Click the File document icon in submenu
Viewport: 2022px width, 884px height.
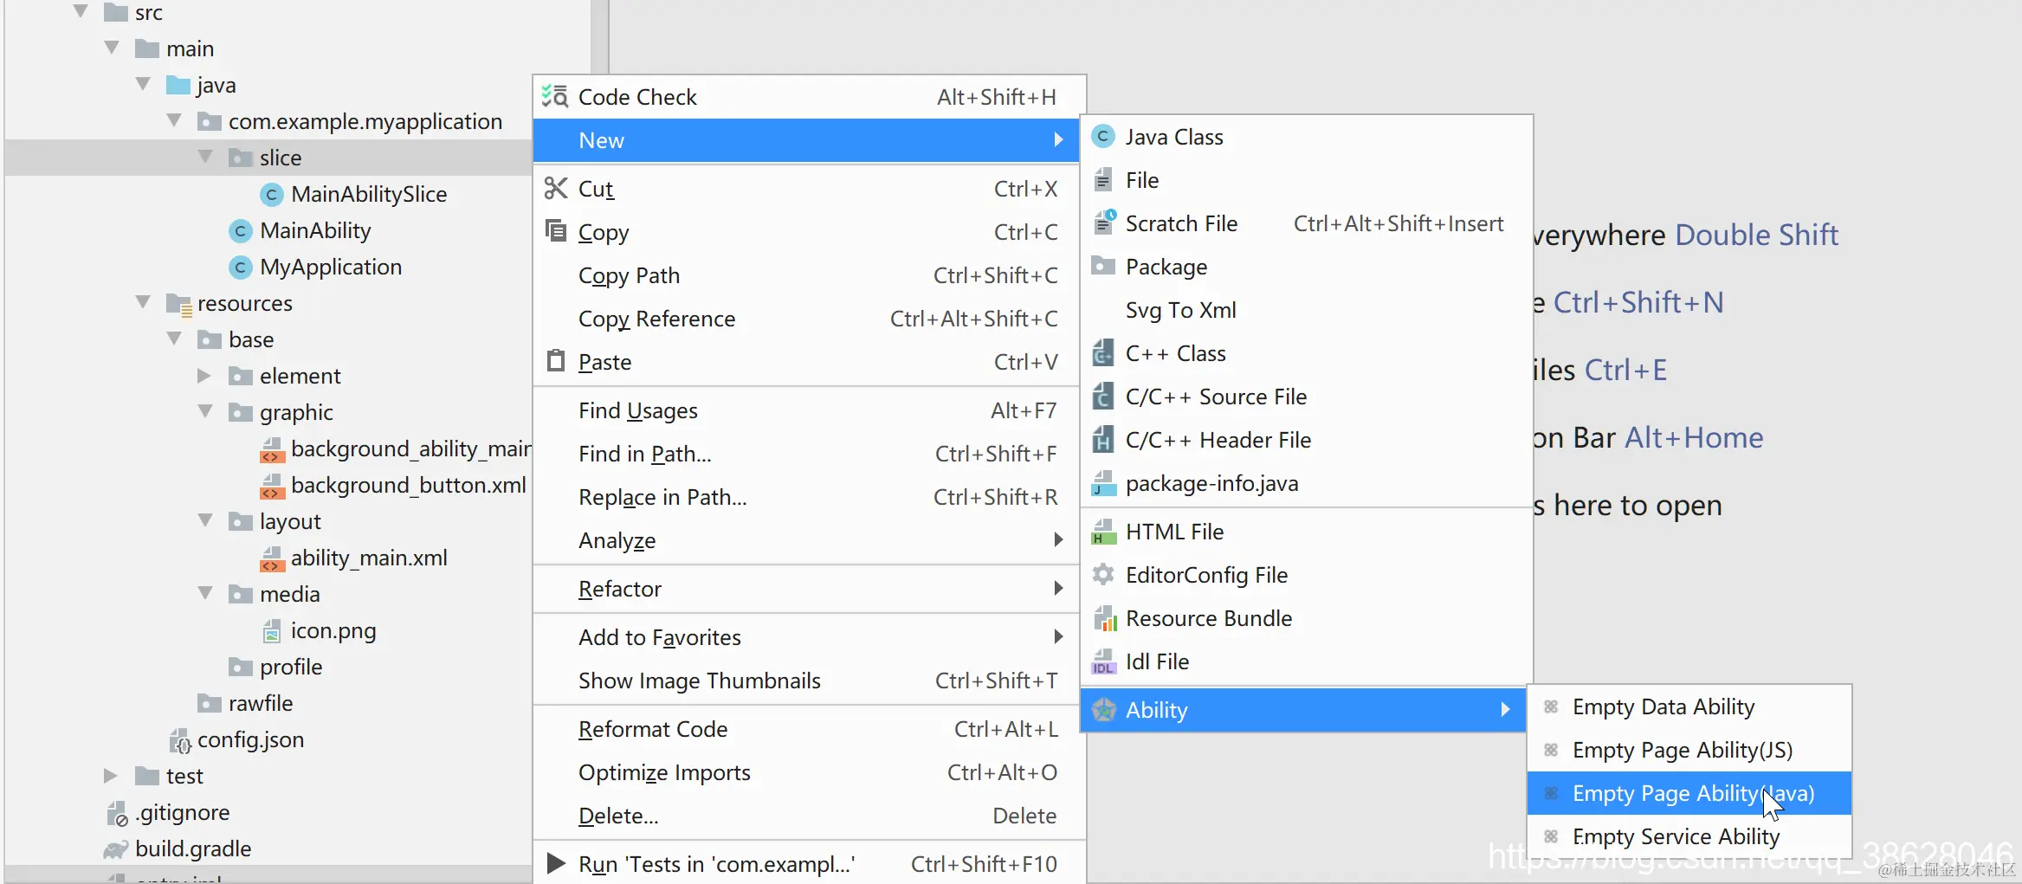point(1102,179)
